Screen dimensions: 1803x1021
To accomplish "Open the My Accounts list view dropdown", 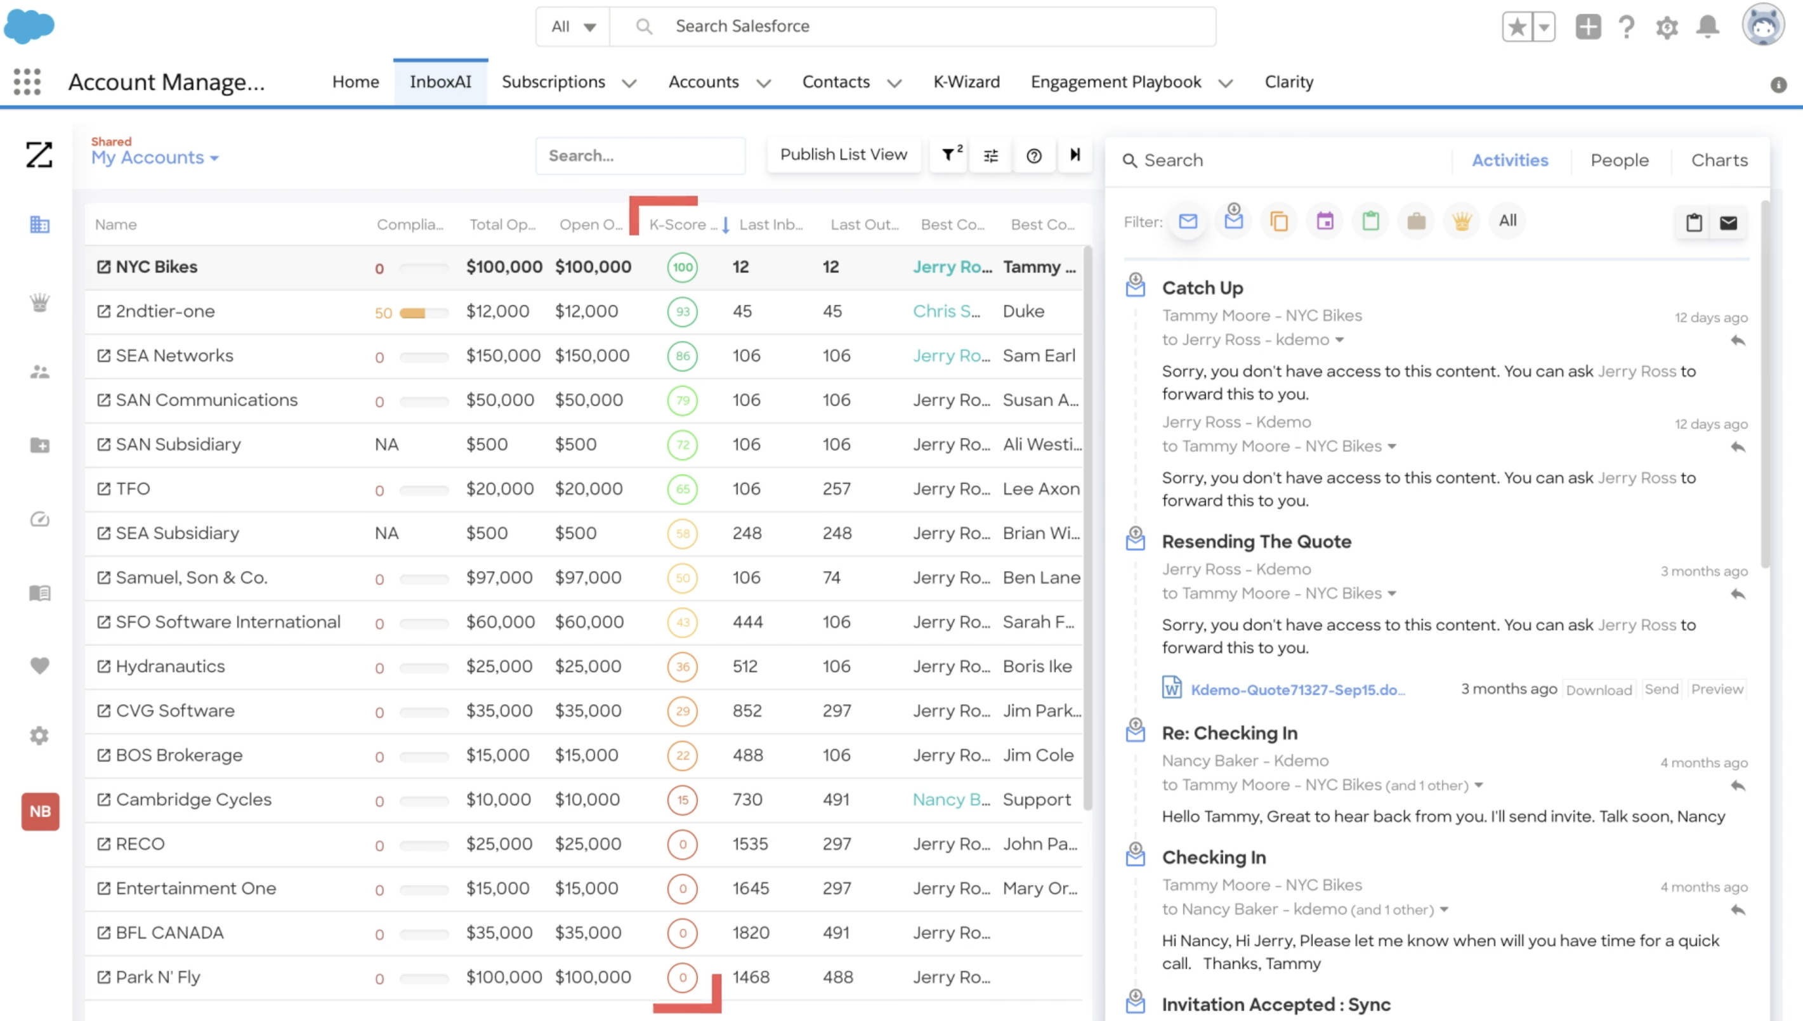I will point(155,158).
